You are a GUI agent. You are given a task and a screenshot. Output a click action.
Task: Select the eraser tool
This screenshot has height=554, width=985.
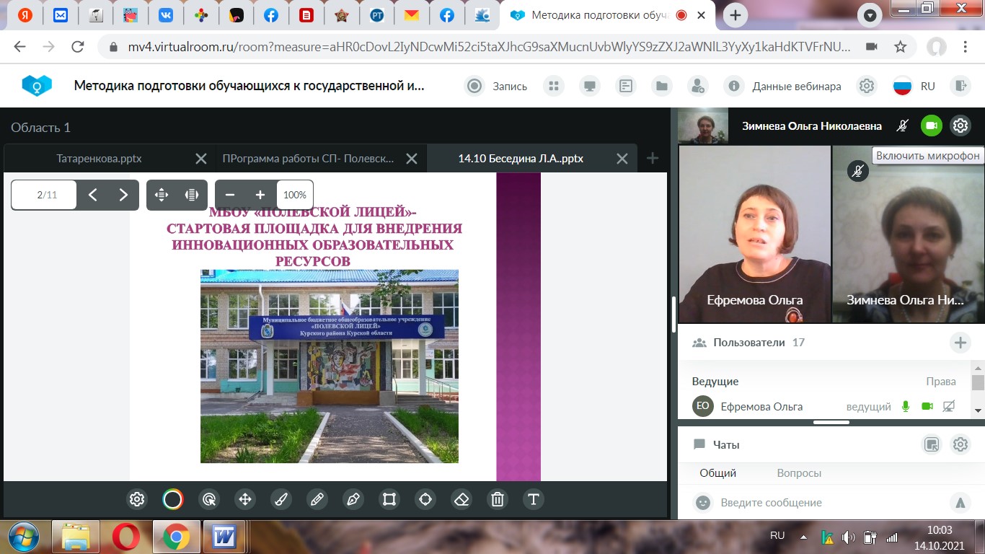[461, 499]
